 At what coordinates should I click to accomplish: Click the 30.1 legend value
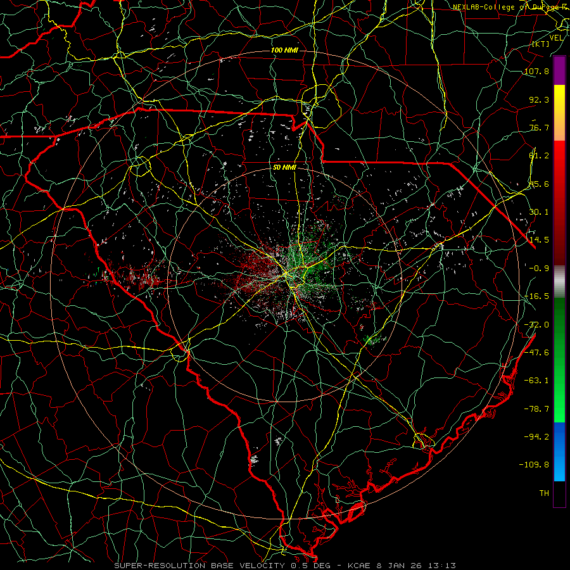tap(539, 212)
